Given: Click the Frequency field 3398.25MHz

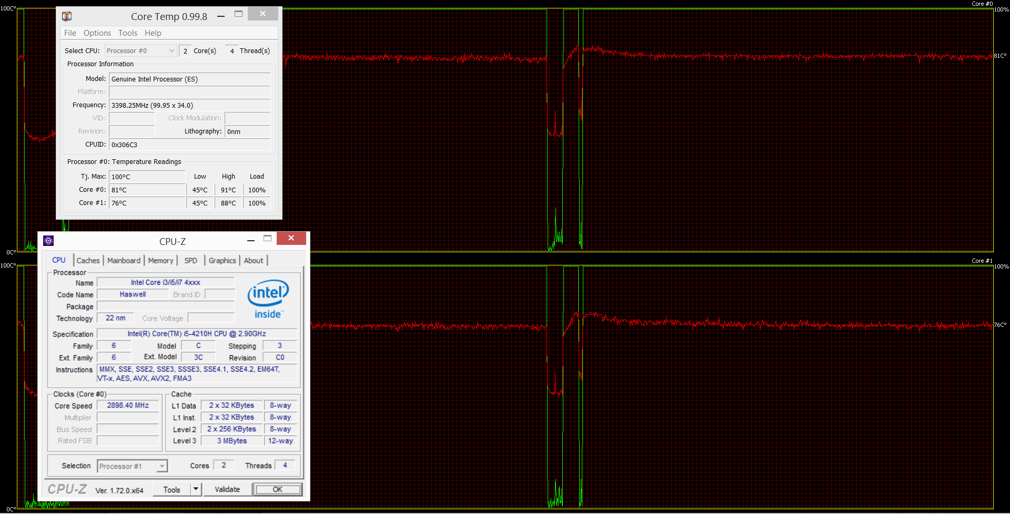Looking at the screenshot, I should (190, 105).
